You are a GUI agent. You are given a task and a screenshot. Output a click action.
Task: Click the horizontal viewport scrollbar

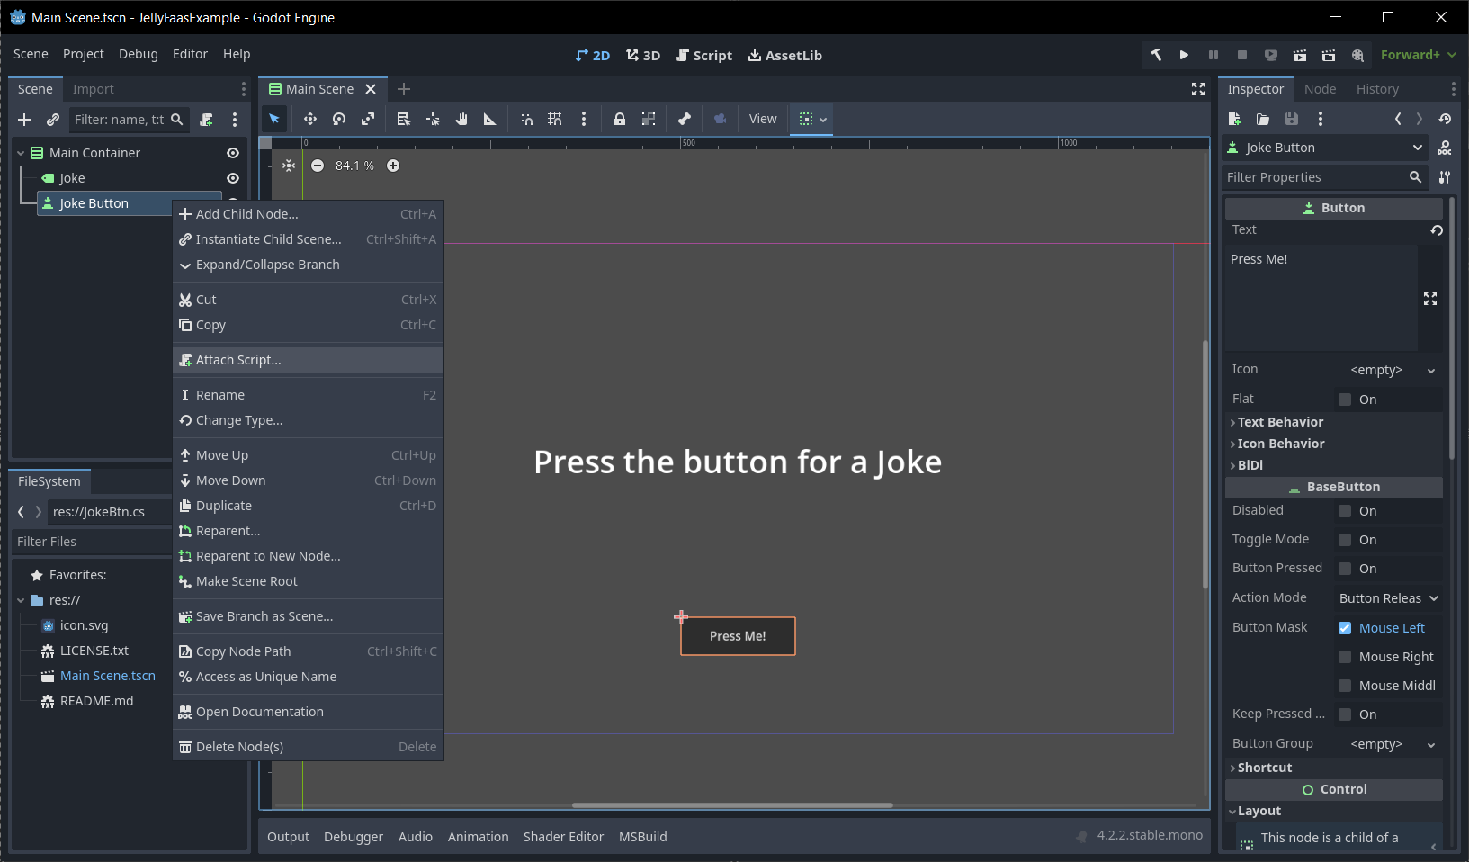coord(732,805)
